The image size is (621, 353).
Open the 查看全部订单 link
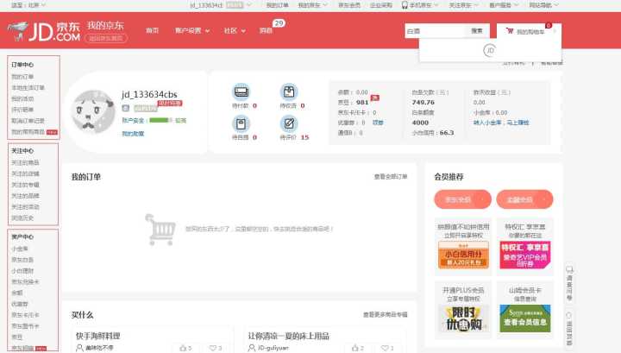391,177
